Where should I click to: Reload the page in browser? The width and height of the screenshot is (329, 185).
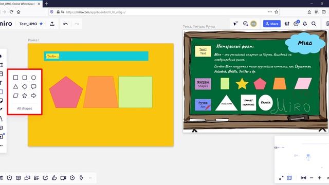(11, 12)
